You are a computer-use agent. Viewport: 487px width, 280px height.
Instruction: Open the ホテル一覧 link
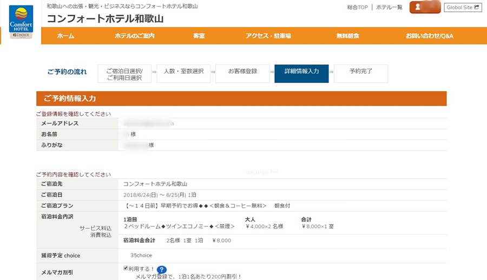tap(389, 7)
